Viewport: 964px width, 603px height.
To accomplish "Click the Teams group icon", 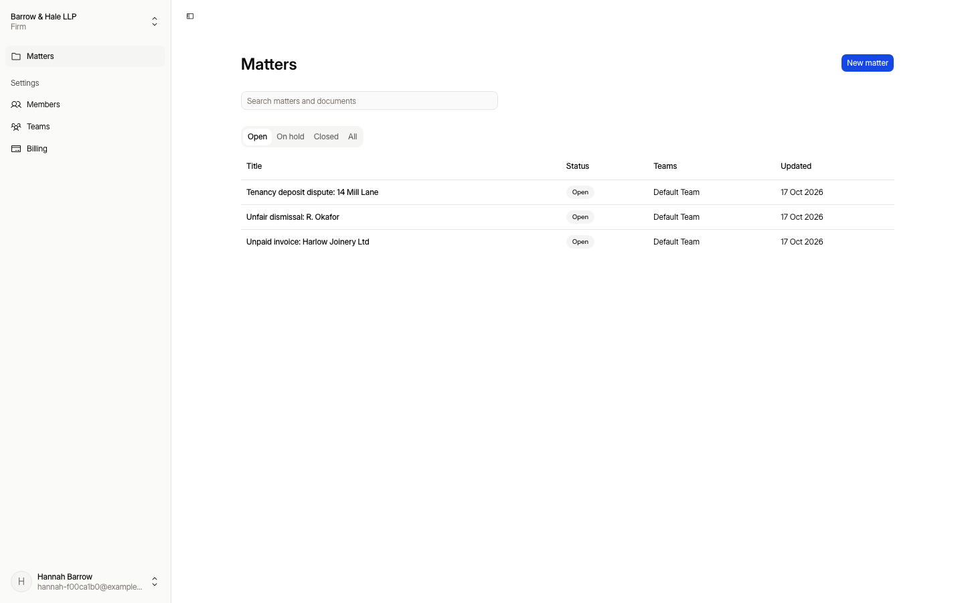I will tap(16, 127).
